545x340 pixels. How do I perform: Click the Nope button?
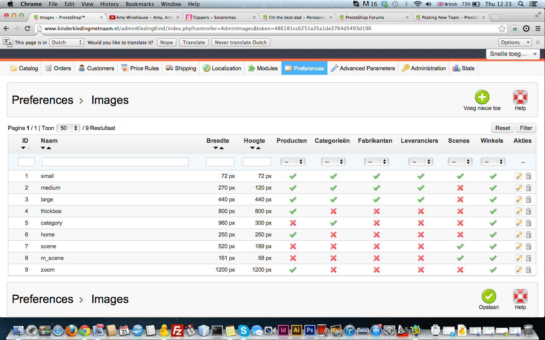(167, 42)
